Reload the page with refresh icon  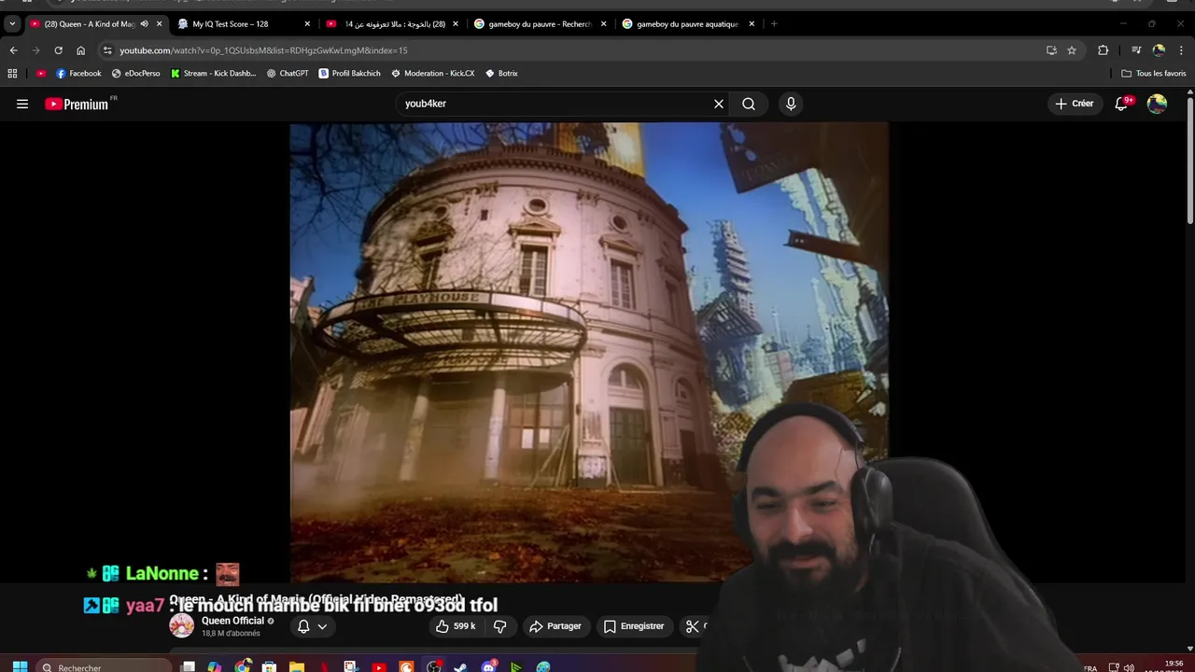[x=58, y=50]
